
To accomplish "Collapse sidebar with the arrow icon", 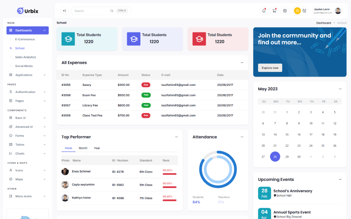I will 64,11.
